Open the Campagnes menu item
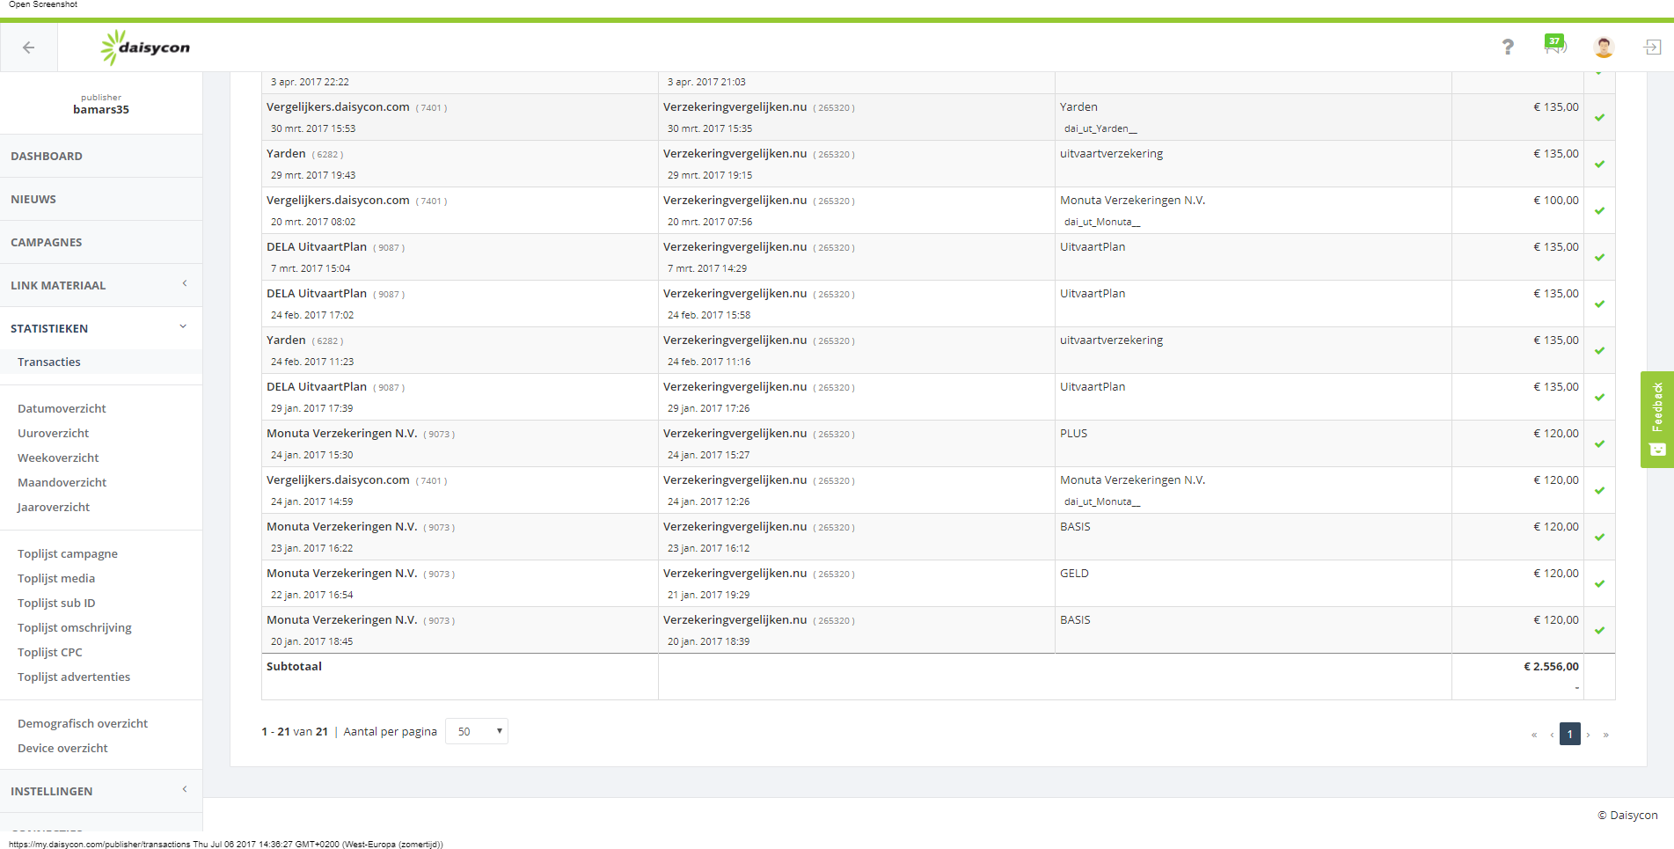 (x=101, y=242)
